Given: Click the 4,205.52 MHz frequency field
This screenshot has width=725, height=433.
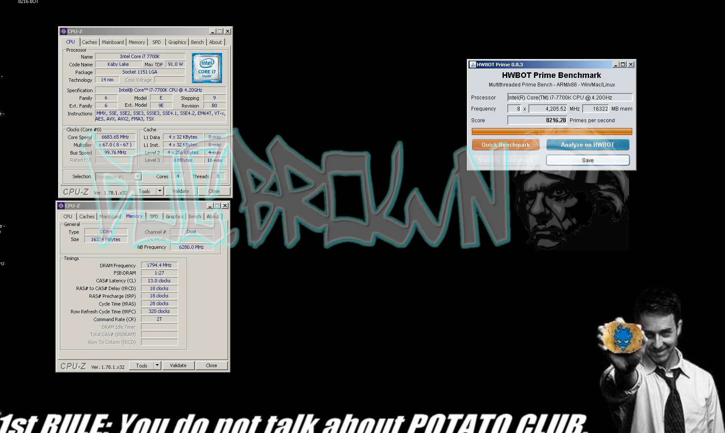Looking at the screenshot, I should click(x=548, y=109).
